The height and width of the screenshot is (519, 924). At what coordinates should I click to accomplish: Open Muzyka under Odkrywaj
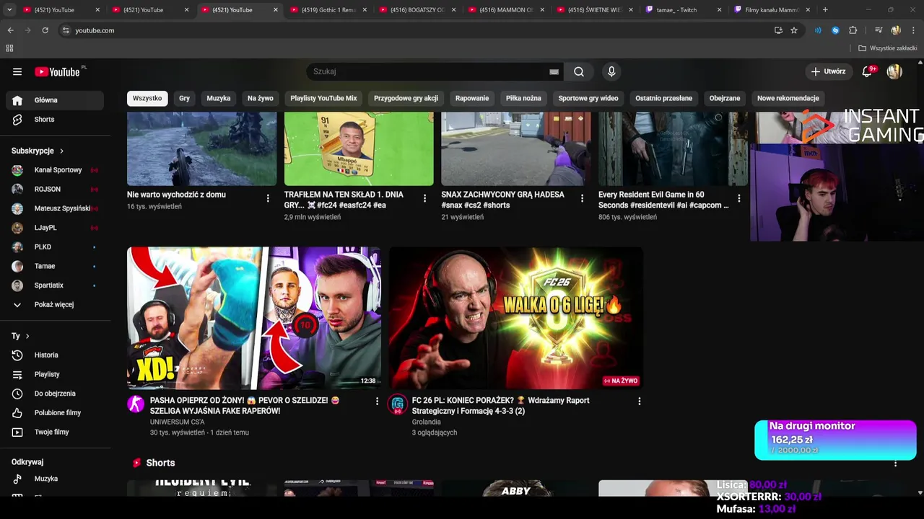[x=55, y=479]
